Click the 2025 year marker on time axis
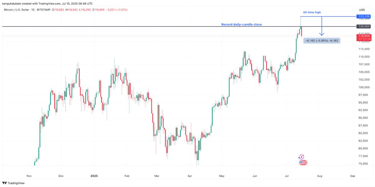The width and height of the screenshot is (375, 187). [x=94, y=176]
